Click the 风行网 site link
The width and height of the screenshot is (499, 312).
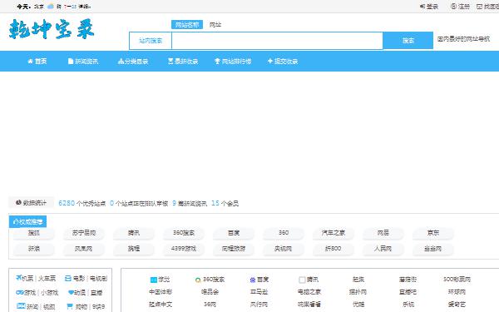(x=259, y=305)
